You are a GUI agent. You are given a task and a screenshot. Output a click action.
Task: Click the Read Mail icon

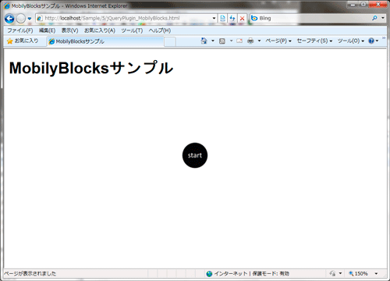pos(239,41)
